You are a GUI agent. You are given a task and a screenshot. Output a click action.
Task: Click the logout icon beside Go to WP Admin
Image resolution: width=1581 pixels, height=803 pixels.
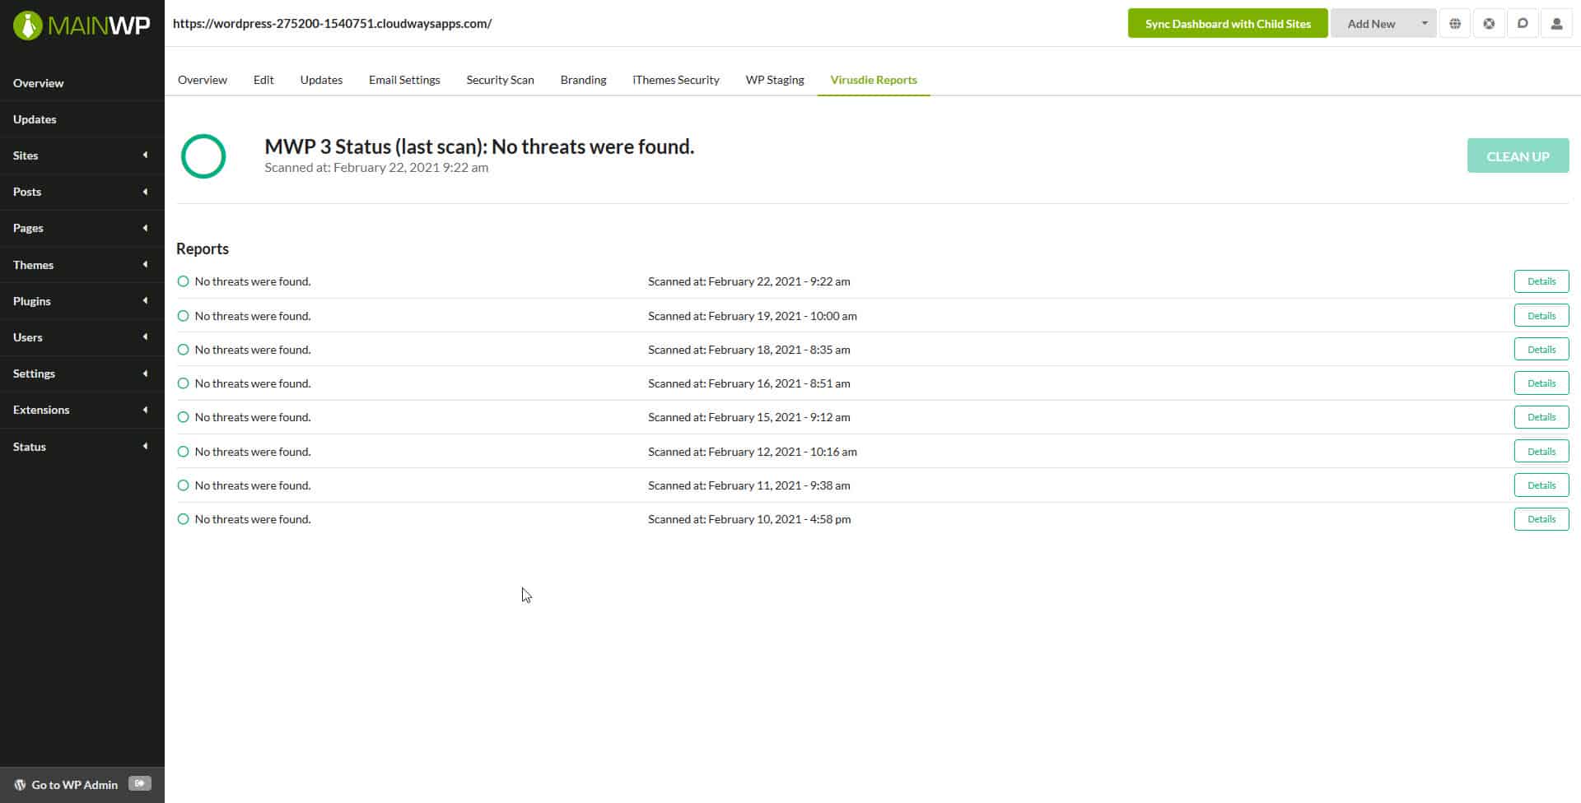tap(140, 784)
